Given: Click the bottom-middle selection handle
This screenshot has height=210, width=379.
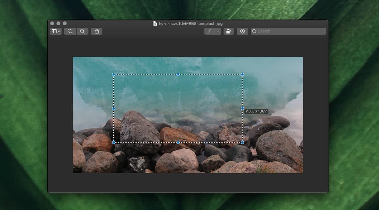Looking at the screenshot, I should click(178, 142).
